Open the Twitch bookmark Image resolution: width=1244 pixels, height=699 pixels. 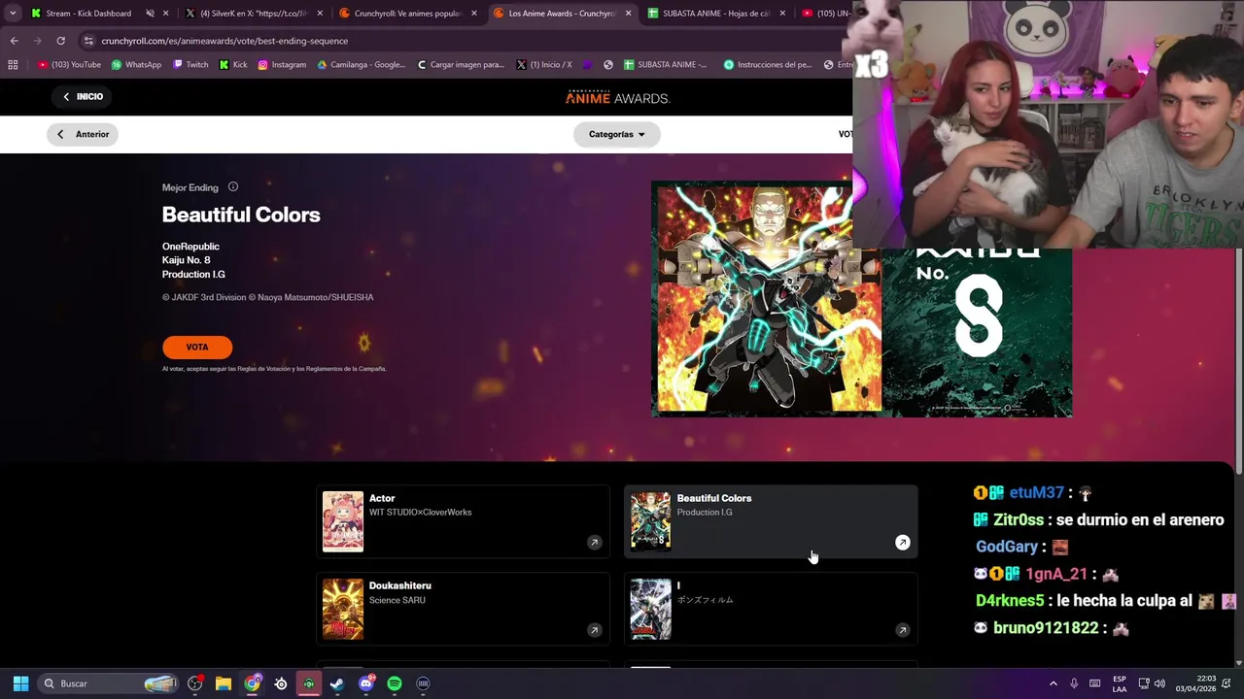click(x=190, y=65)
